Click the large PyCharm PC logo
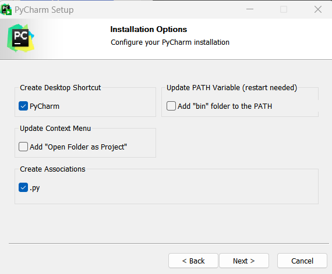Viewport: 332px width, 274px height. coord(20,38)
